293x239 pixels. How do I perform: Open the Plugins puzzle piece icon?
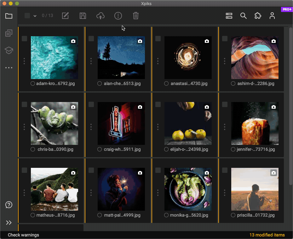click(258, 16)
